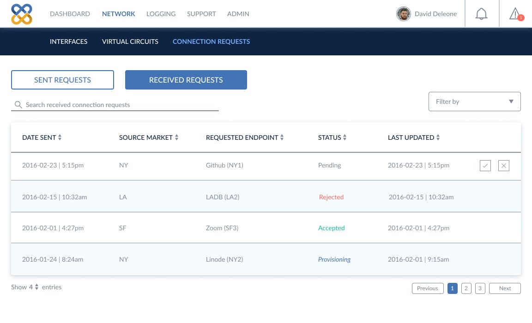
Task: Select the Network menu
Action: coord(118,14)
